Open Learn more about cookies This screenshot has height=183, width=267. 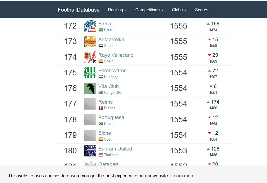pyautogui.click(x=183, y=176)
